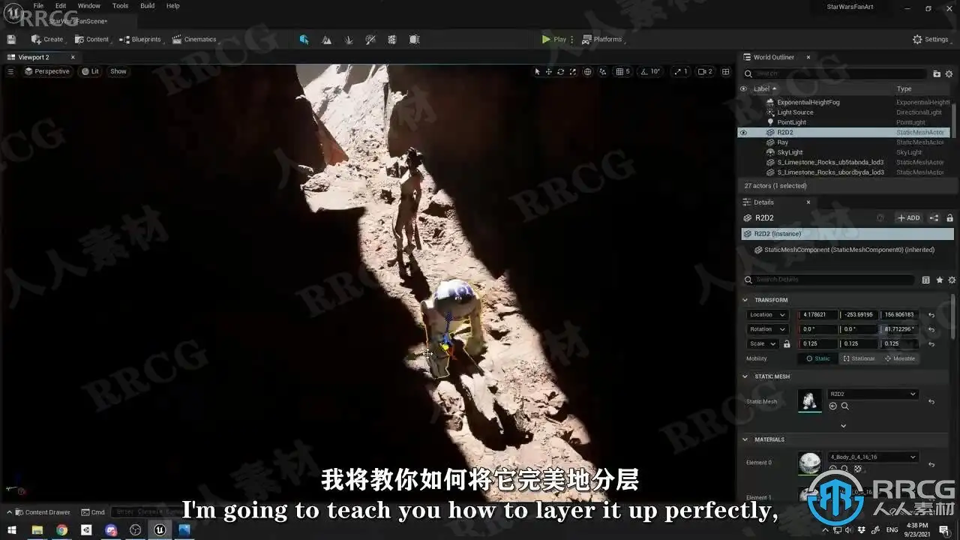
Task: Switch to Foliage mode icon
Action: click(348, 39)
